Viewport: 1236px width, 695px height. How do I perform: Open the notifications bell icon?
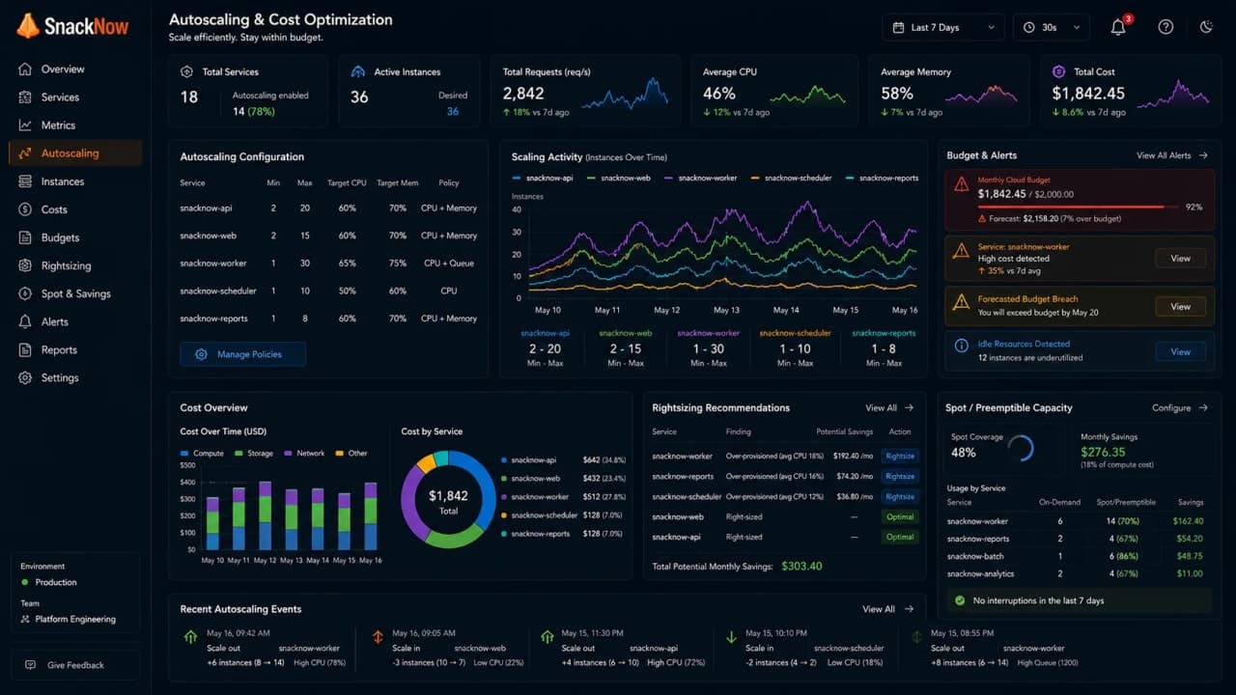1118,27
